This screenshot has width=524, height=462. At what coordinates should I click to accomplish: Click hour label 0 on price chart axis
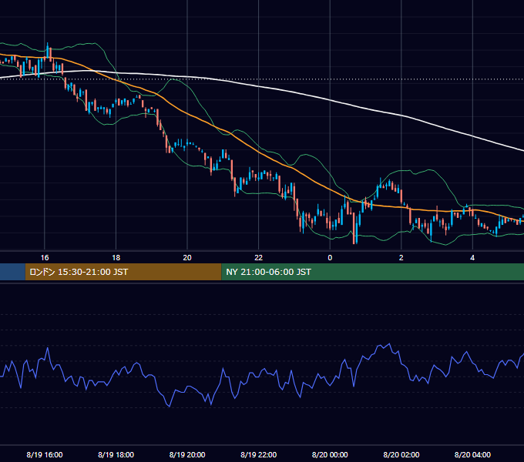tap(330, 258)
